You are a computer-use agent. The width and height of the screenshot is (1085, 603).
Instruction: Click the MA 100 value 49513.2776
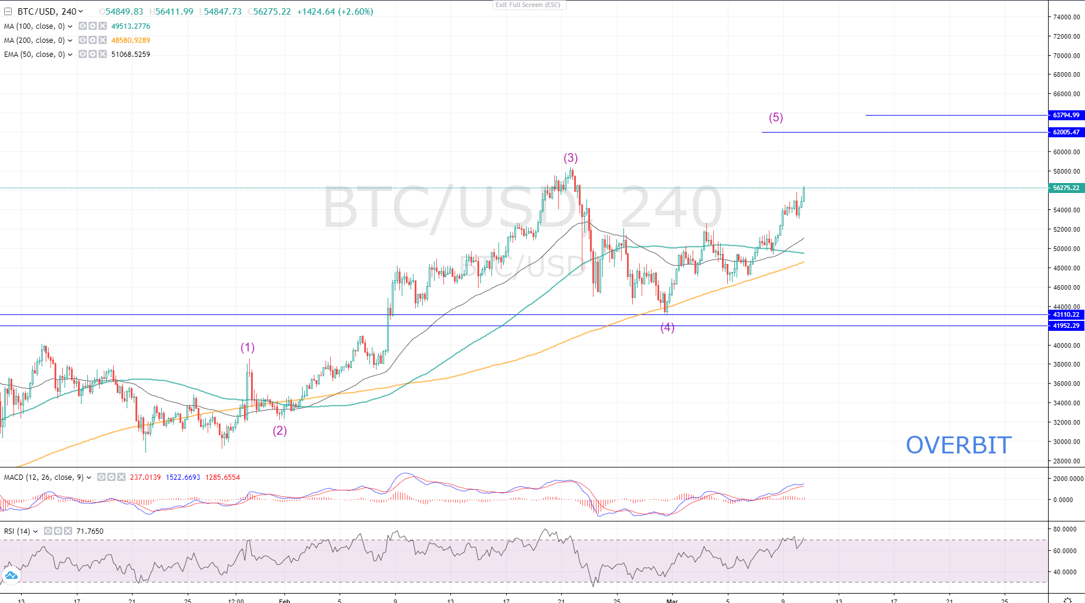point(131,26)
